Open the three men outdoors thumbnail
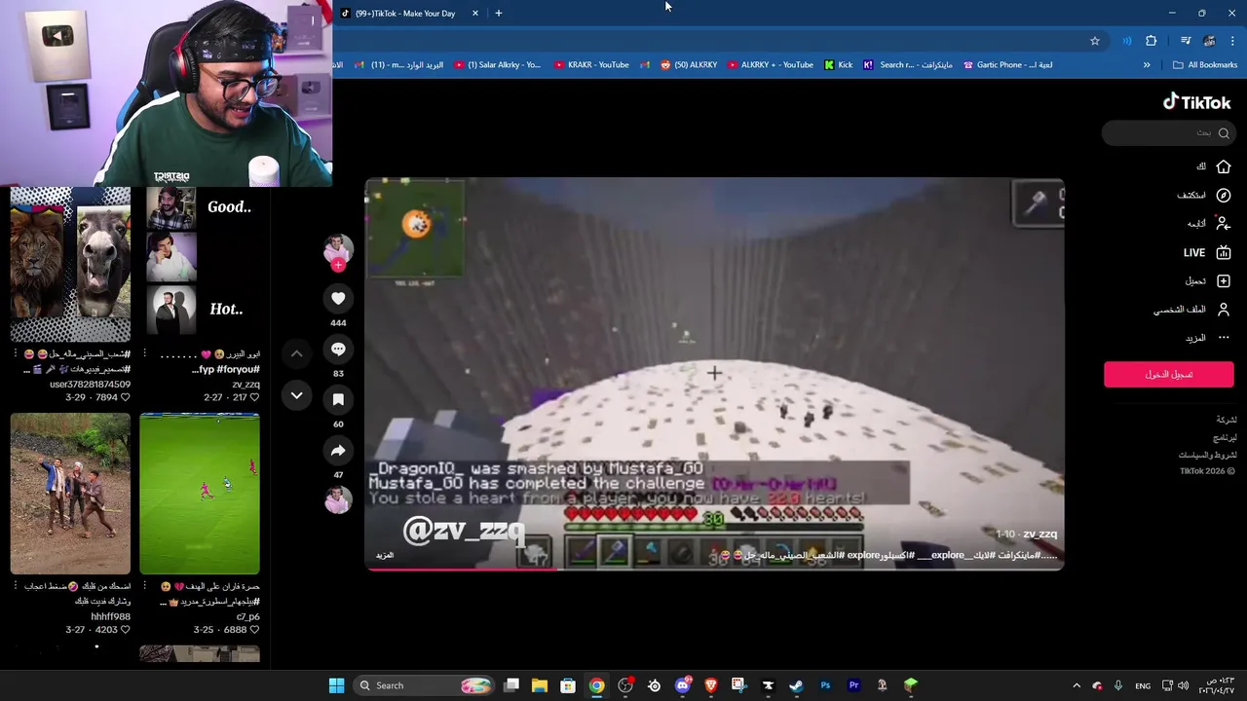The height and width of the screenshot is (701, 1247). [70, 494]
